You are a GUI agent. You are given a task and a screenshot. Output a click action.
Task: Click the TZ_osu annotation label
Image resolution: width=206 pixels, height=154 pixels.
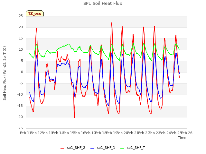35,13
